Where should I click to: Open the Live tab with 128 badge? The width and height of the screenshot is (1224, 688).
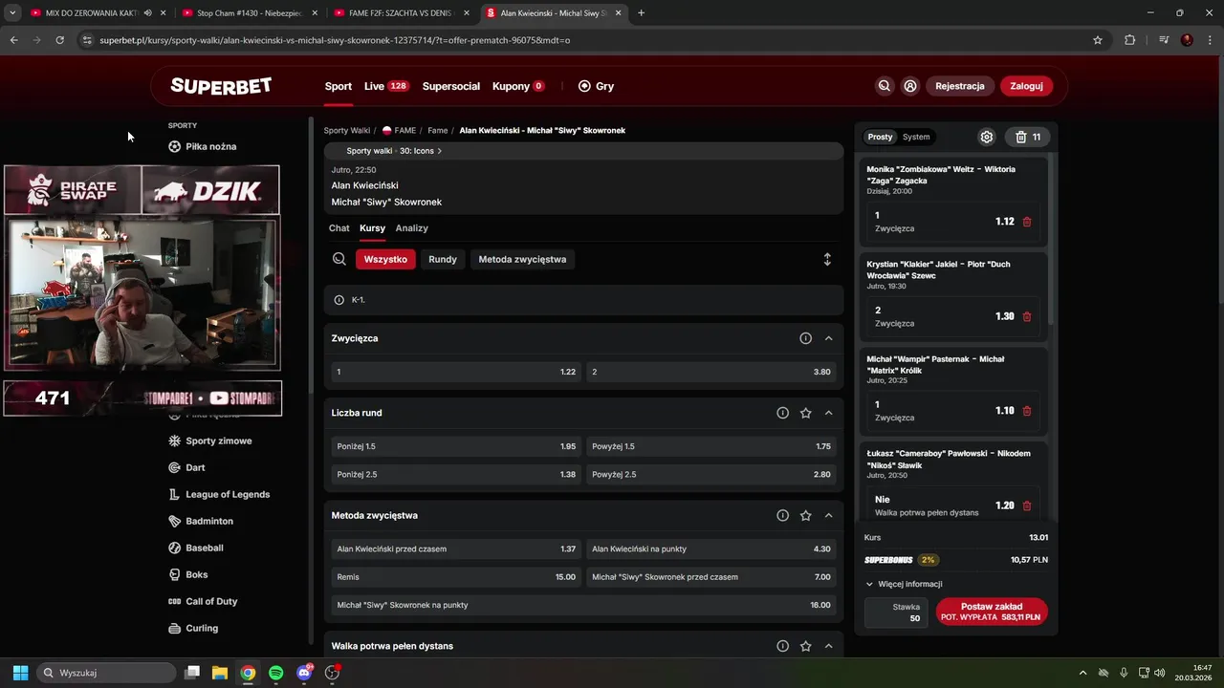coord(386,86)
